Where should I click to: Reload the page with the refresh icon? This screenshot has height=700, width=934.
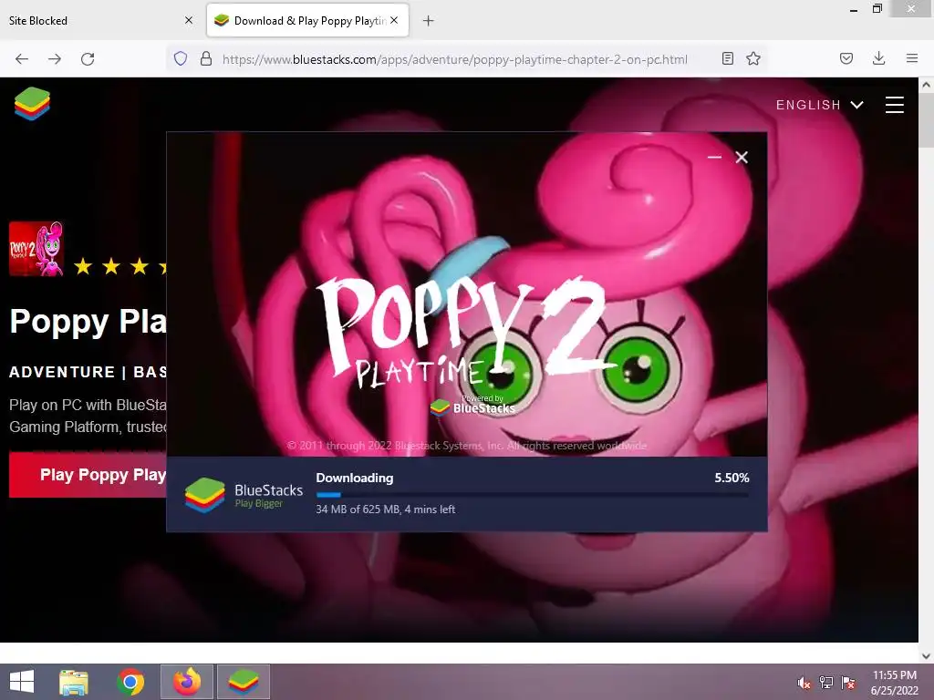click(x=88, y=59)
